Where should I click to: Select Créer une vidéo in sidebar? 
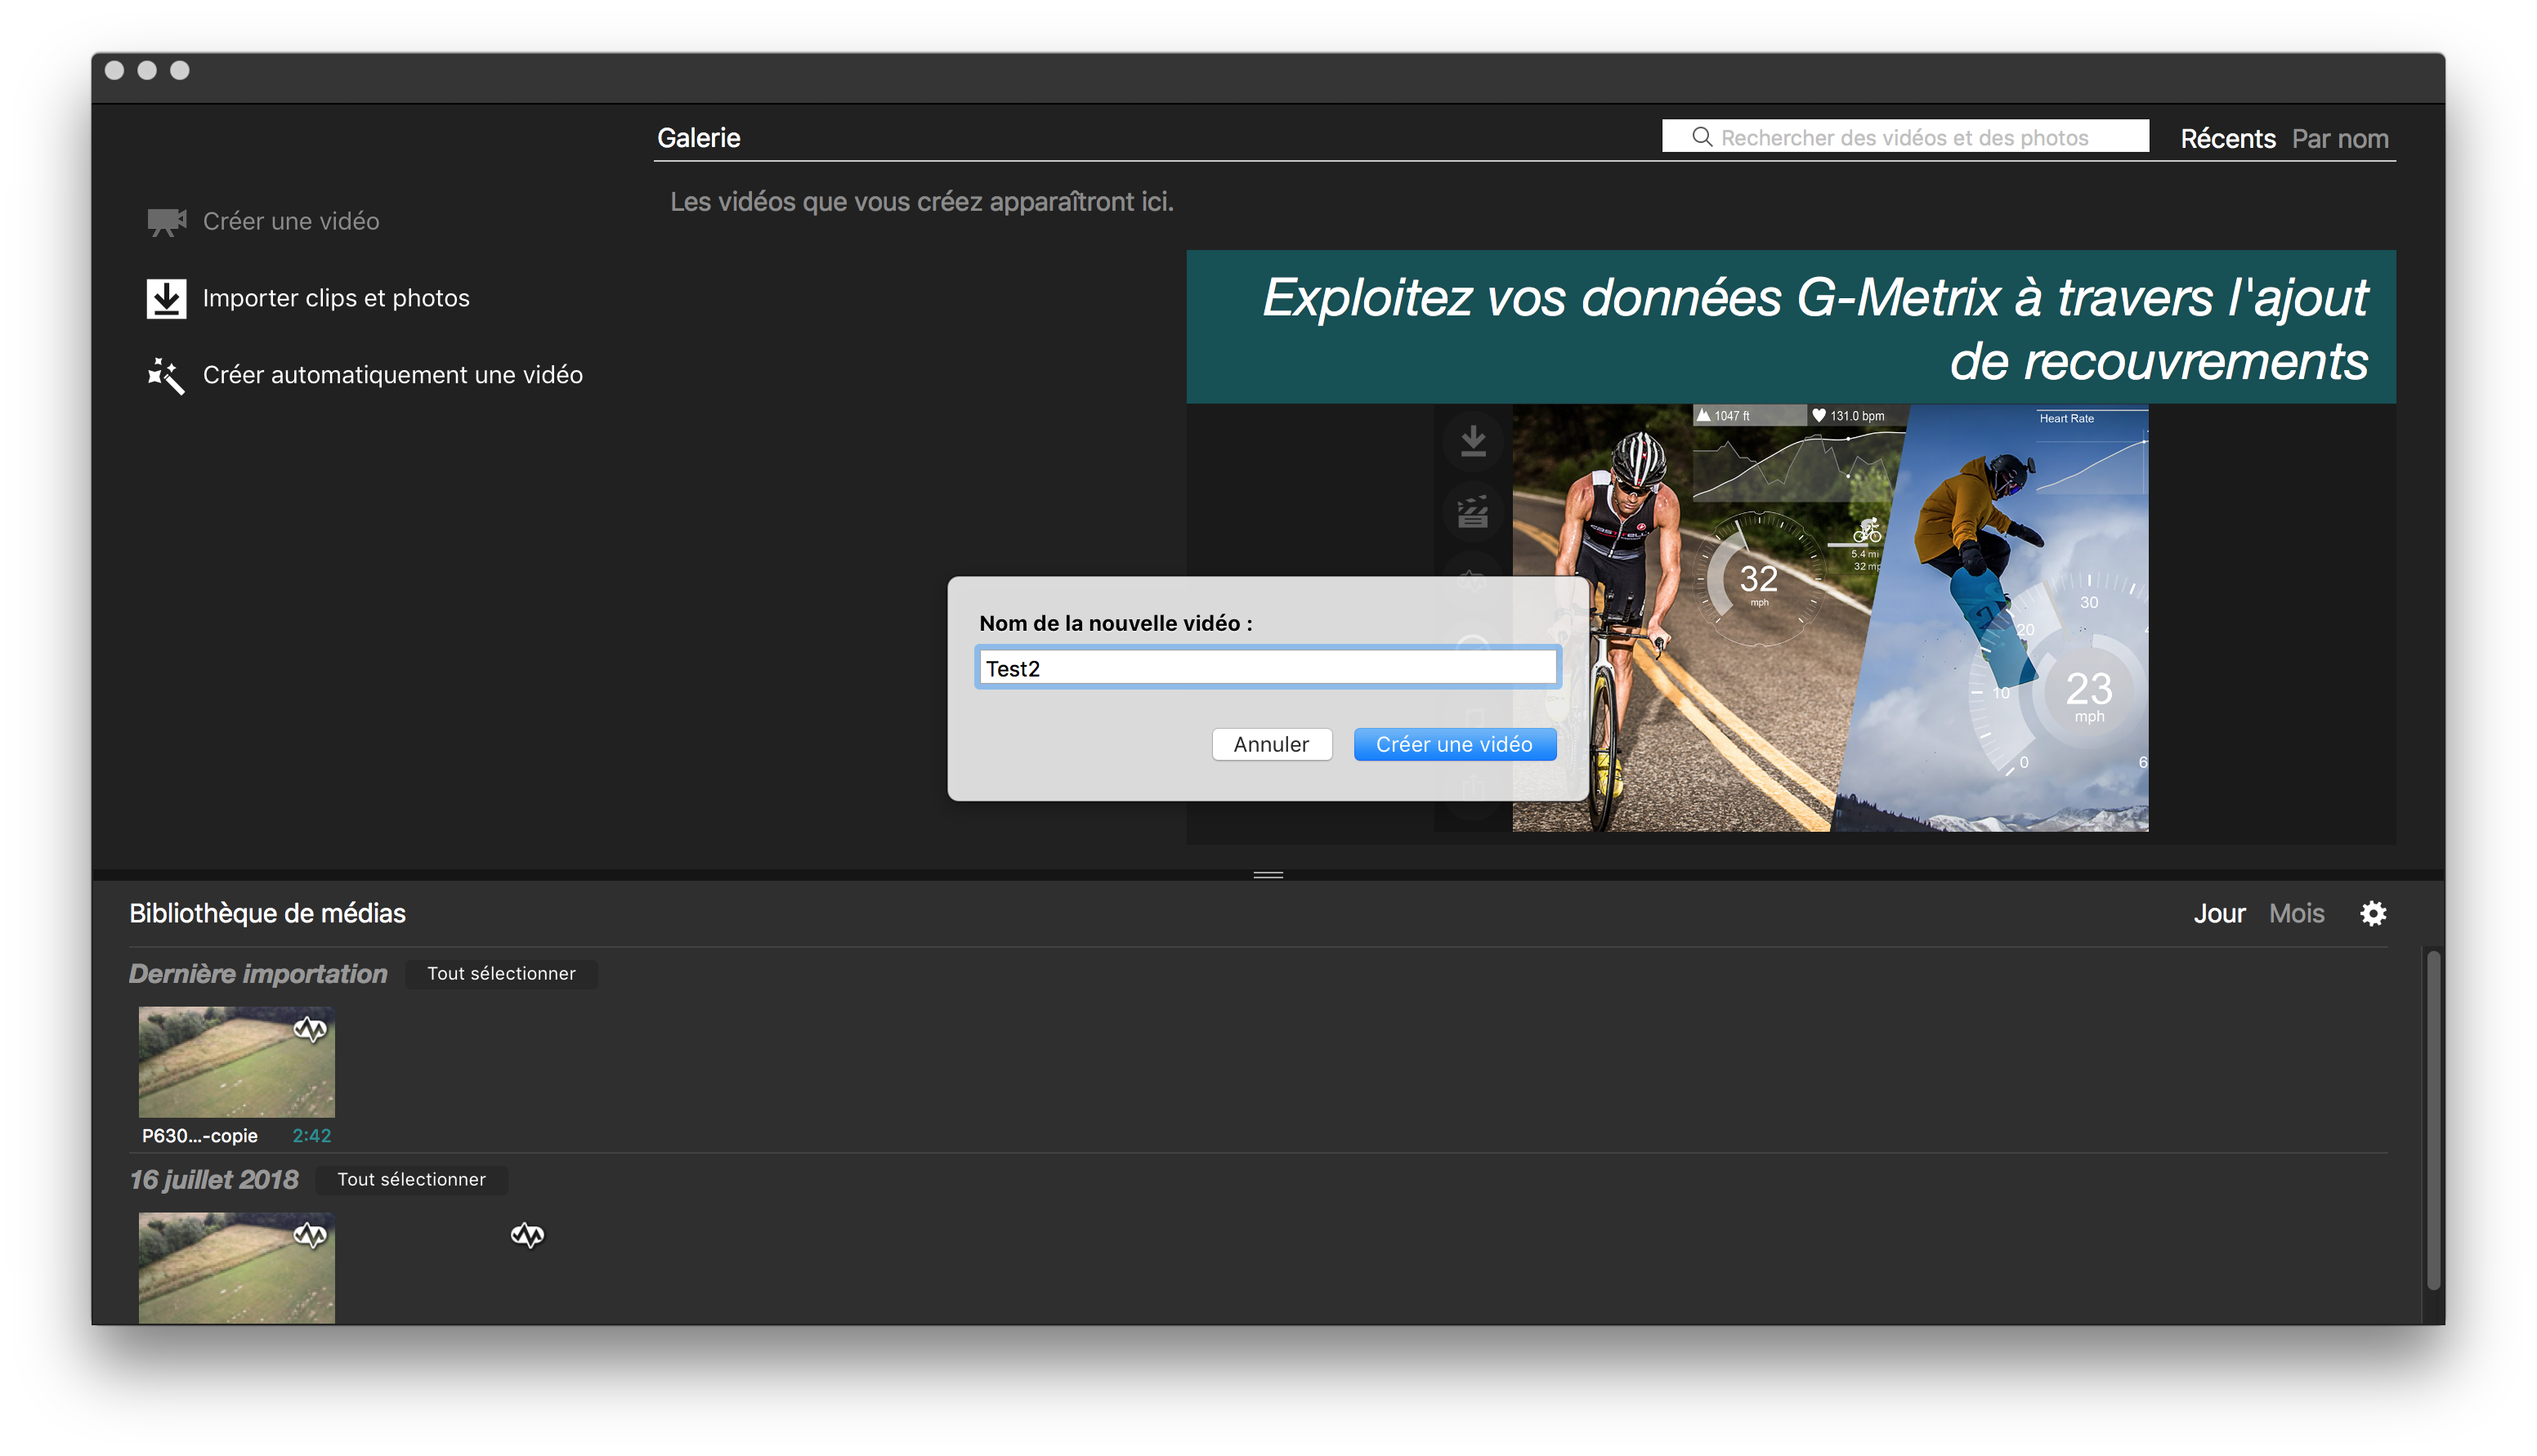click(264, 221)
